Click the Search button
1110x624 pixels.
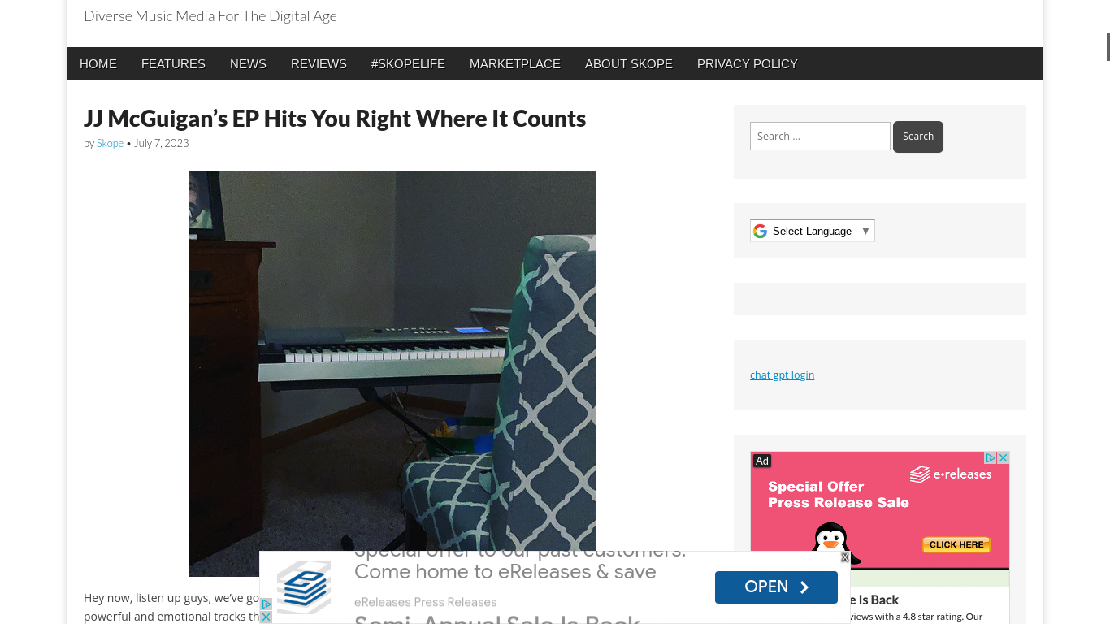pos(918,136)
